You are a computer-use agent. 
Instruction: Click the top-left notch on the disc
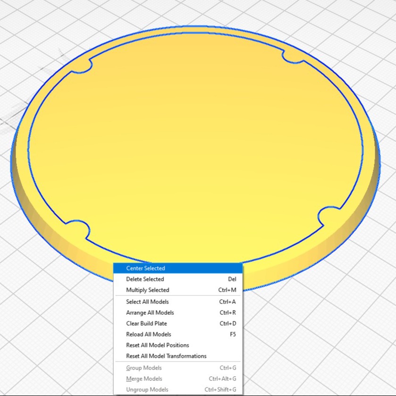(81, 67)
